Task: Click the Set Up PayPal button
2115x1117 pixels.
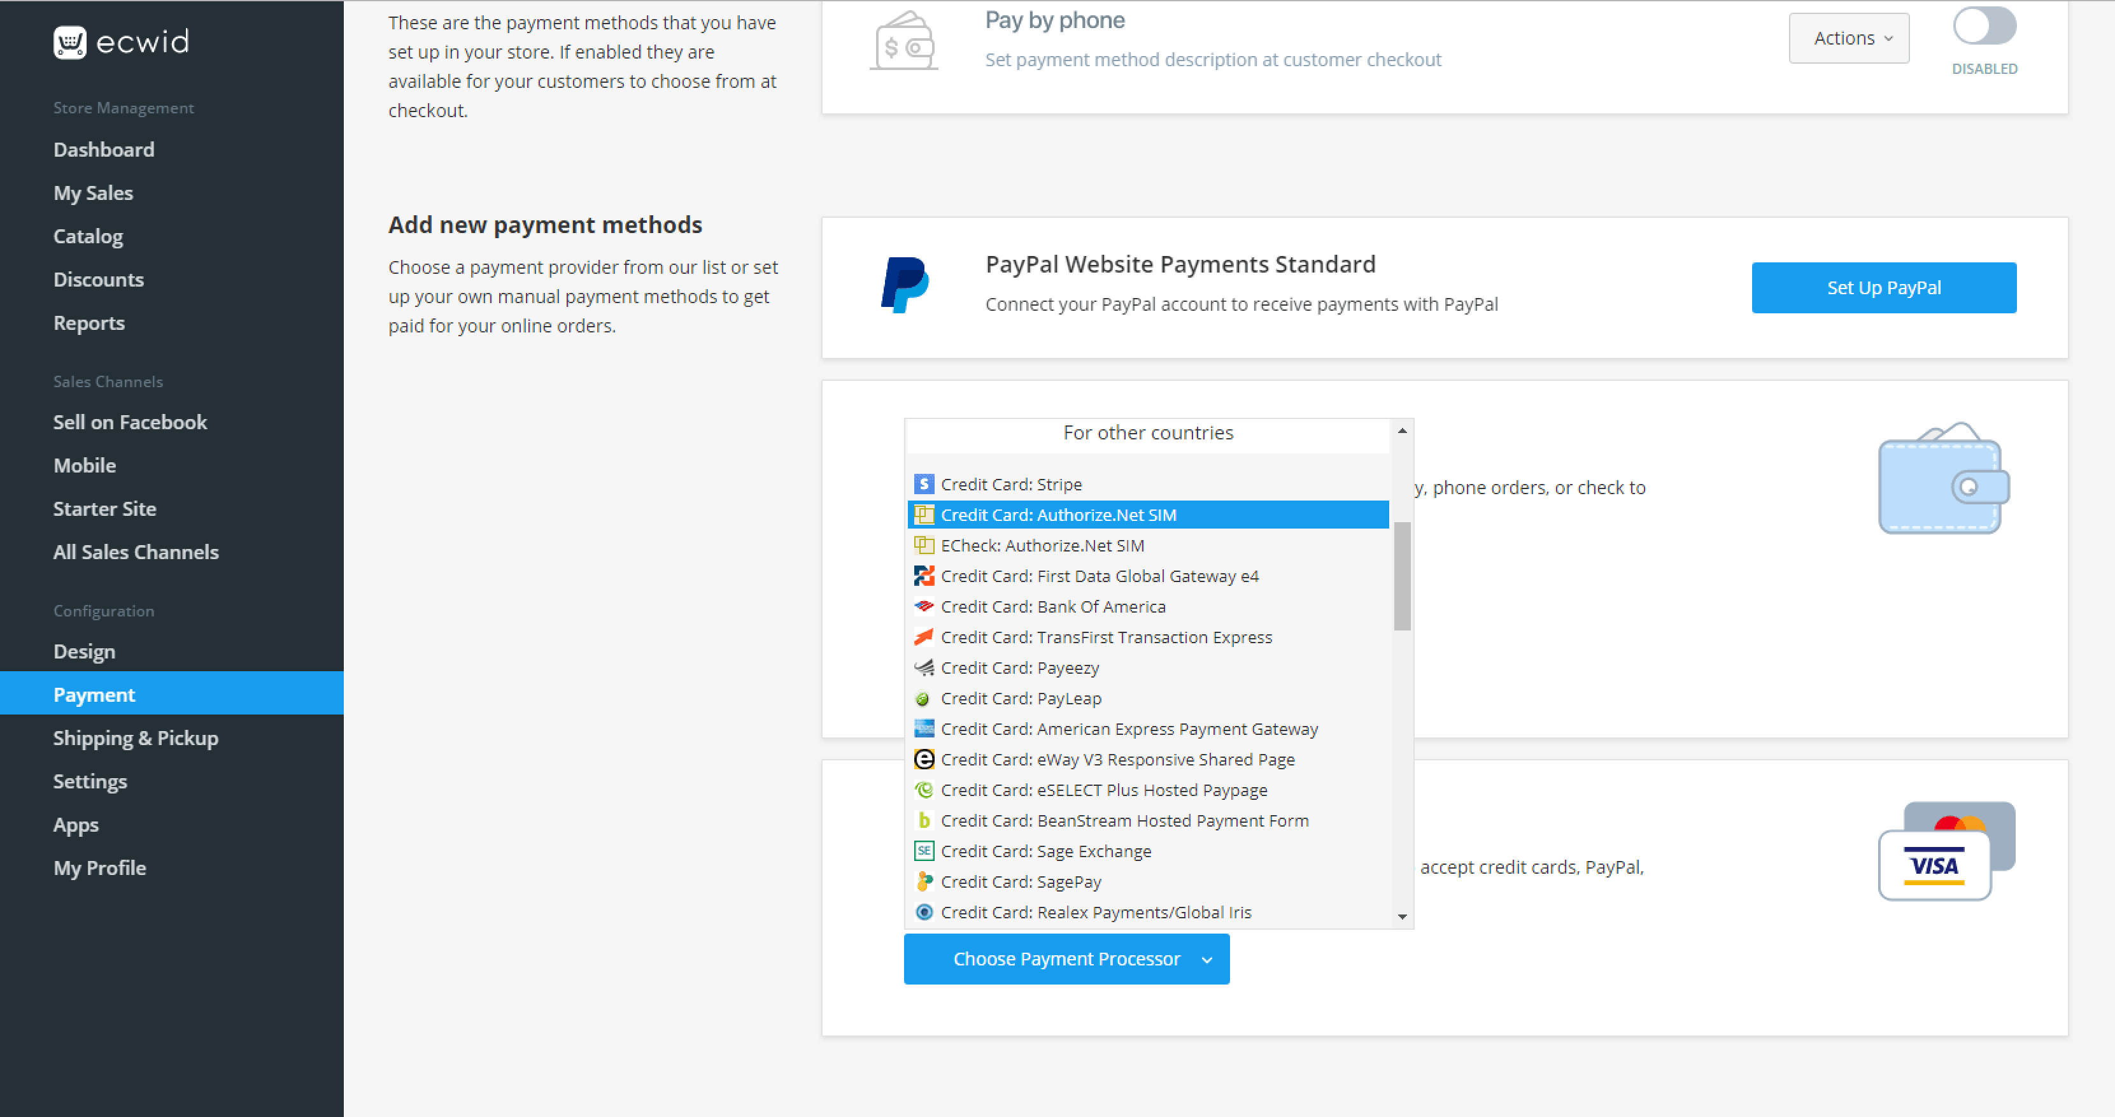Action: coord(1883,287)
